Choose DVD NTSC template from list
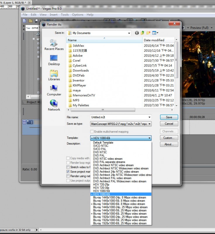Screen dimensions: 215x234 click(x=100, y=152)
